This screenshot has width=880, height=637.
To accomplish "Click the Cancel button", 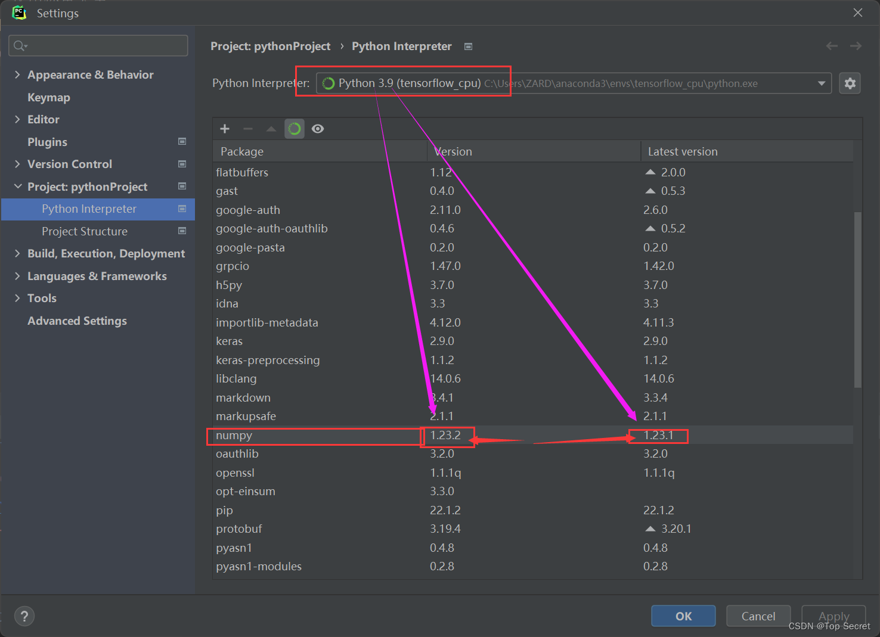I will 758,616.
